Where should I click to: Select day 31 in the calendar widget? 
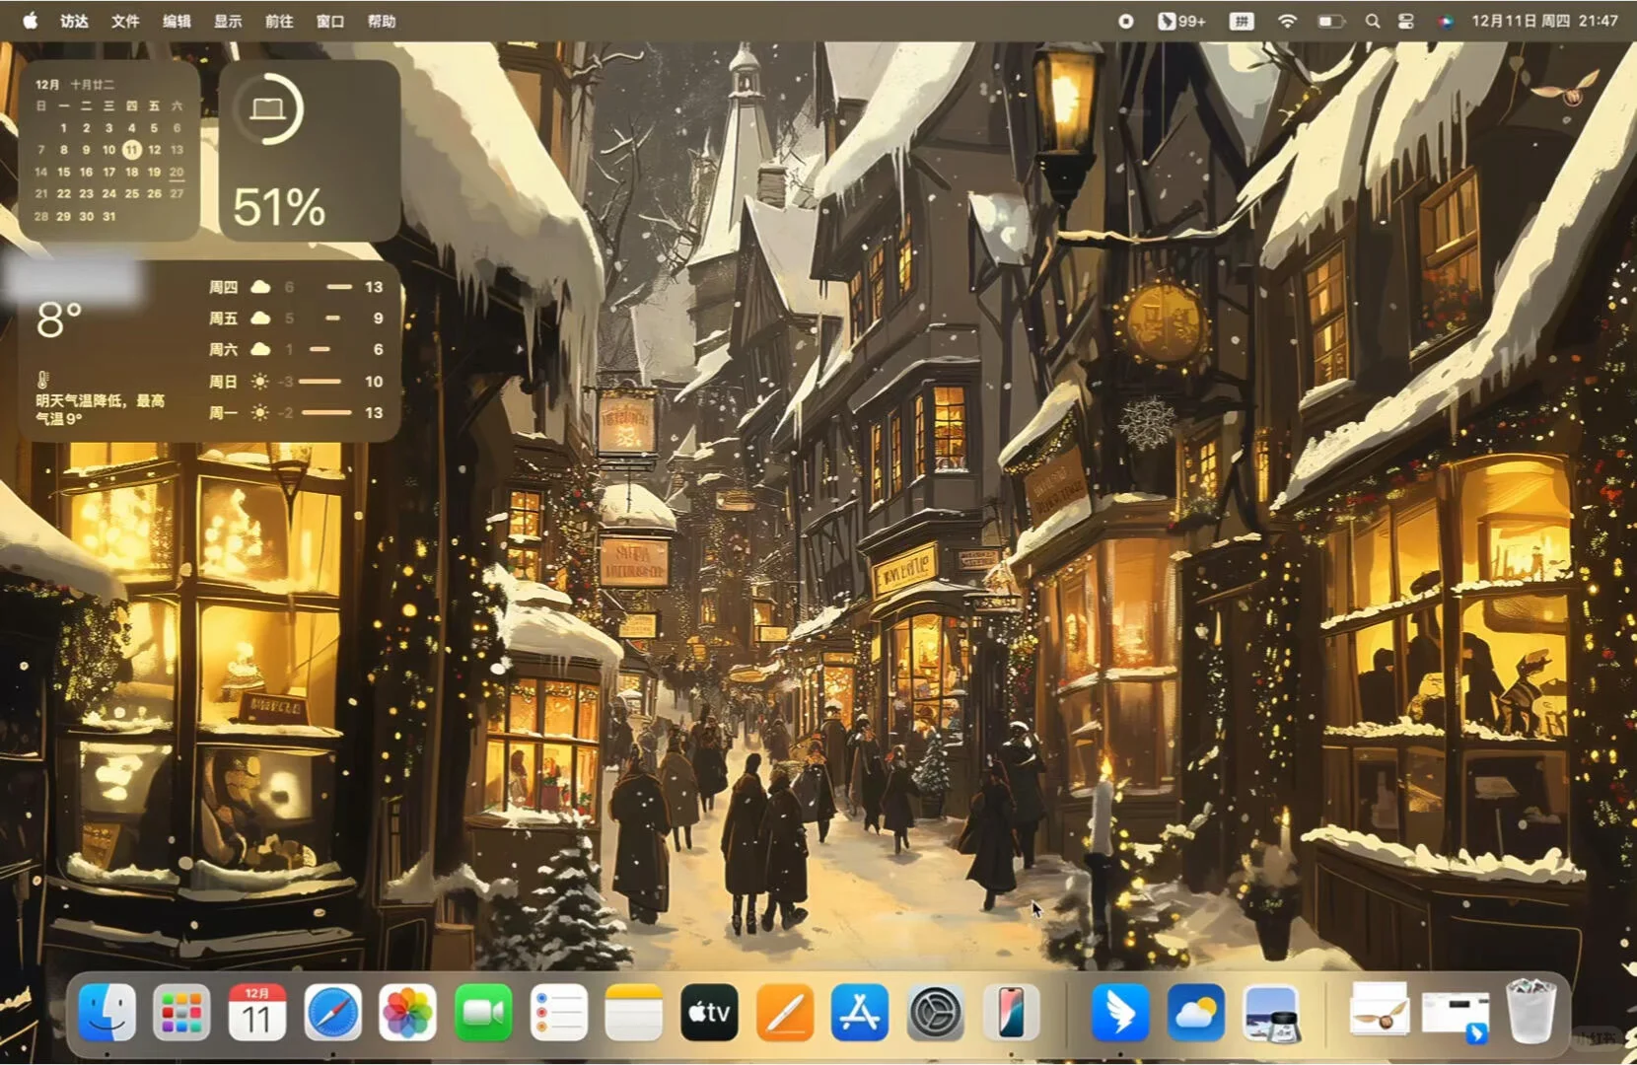[108, 216]
